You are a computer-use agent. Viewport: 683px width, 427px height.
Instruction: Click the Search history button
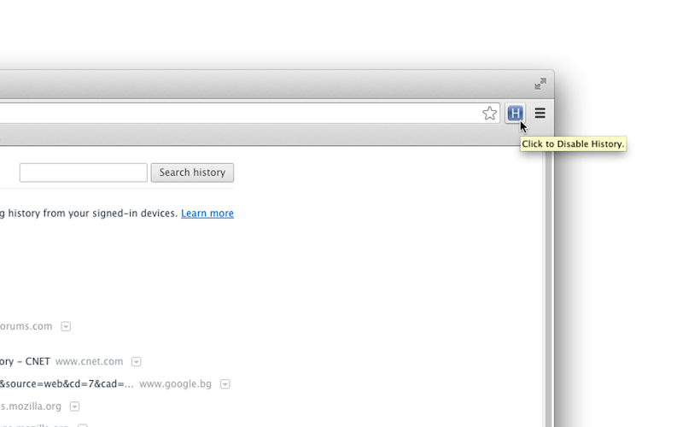click(x=192, y=173)
